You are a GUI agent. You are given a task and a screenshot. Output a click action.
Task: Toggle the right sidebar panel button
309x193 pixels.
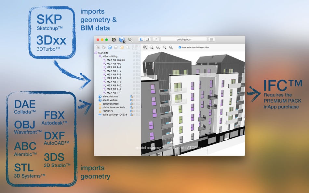tap(147, 39)
